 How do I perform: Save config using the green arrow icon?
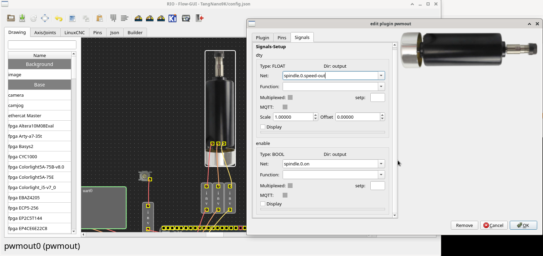pyautogui.click(x=22, y=18)
